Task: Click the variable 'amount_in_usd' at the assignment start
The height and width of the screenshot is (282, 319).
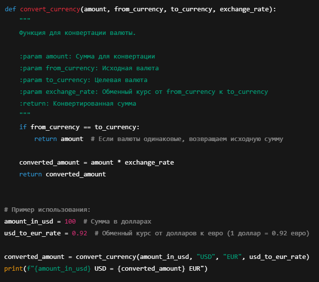Action: (x=29, y=222)
